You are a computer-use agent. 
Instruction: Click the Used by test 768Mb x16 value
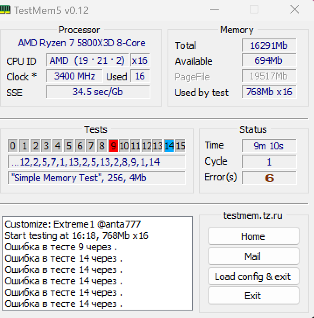coord(269,92)
